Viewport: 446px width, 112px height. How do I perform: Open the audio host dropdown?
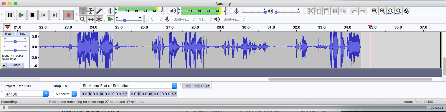tap(156, 19)
